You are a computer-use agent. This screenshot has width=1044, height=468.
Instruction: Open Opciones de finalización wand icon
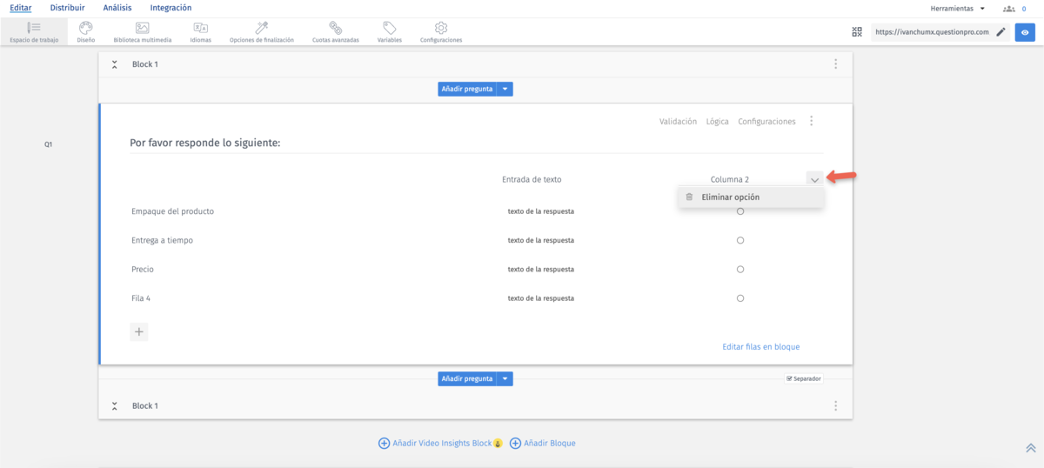tap(261, 29)
